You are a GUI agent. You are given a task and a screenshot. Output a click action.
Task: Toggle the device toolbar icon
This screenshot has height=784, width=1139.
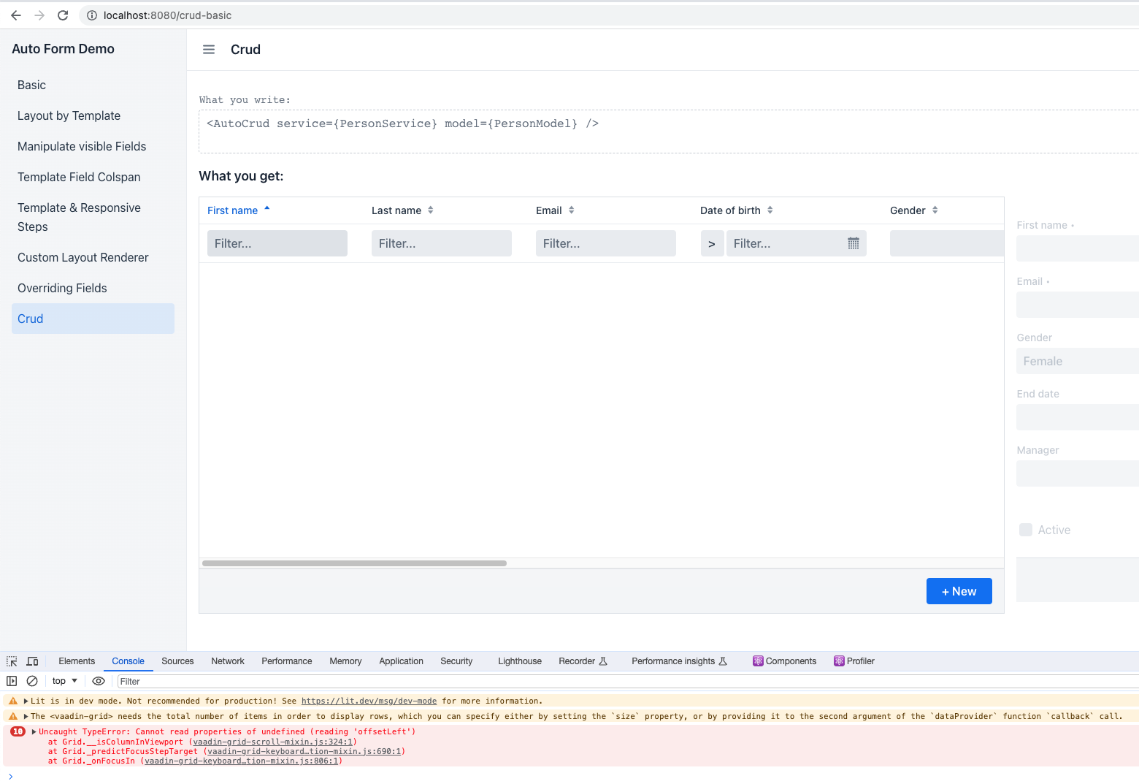coord(32,661)
